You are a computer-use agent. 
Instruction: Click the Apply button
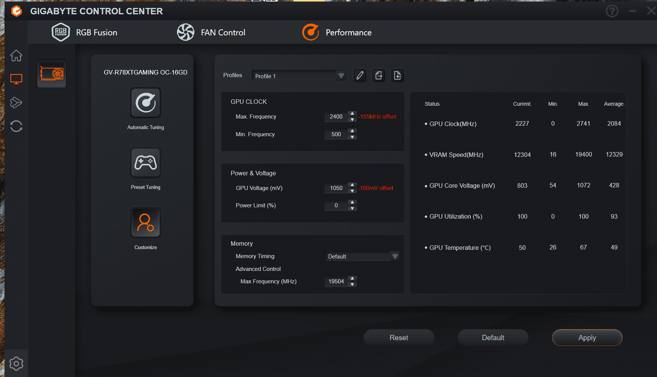click(587, 337)
